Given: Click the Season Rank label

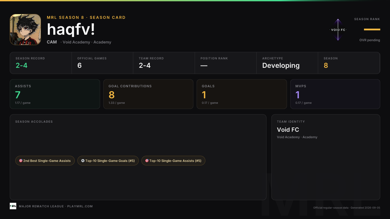Looking at the screenshot, I should [367, 19].
